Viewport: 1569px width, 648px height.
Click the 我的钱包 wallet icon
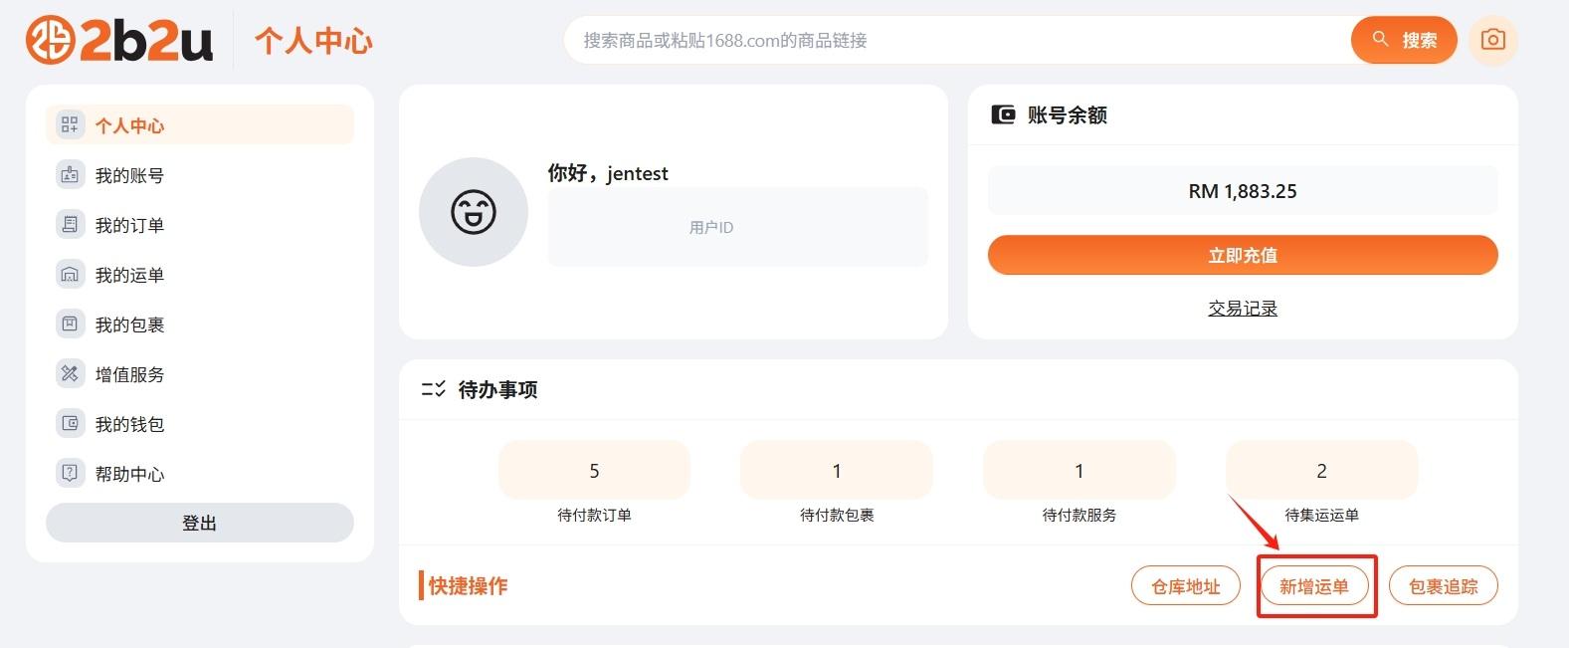point(70,424)
